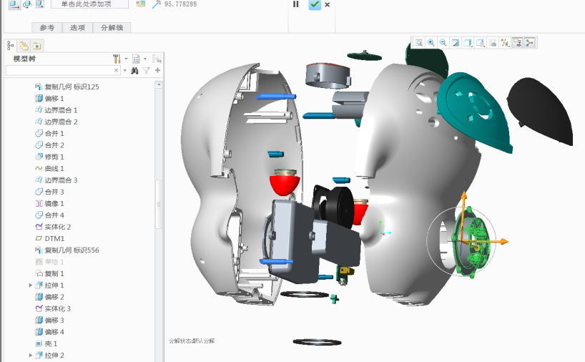585x362 pixels.
Task: Expand the 拉伸 1 feature node
Action: point(31,285)
